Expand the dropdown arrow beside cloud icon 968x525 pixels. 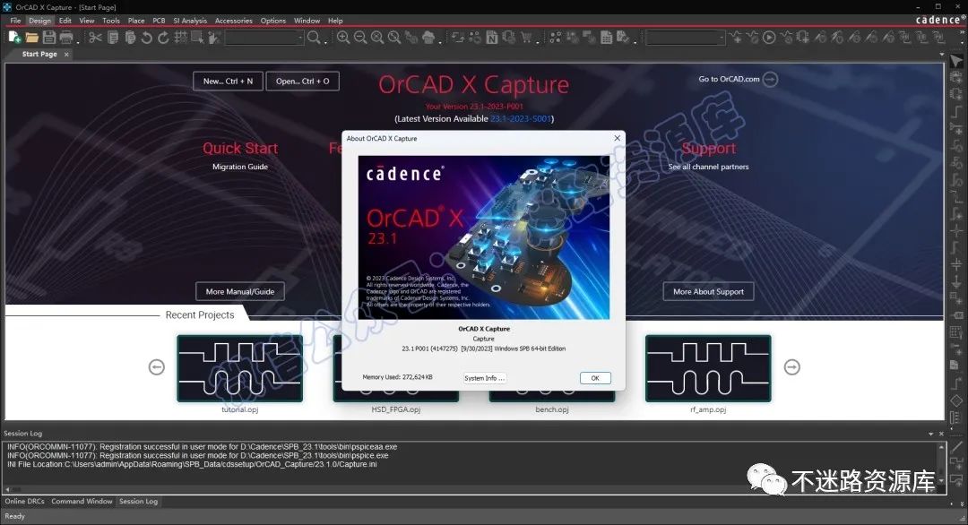click(439, 42)
